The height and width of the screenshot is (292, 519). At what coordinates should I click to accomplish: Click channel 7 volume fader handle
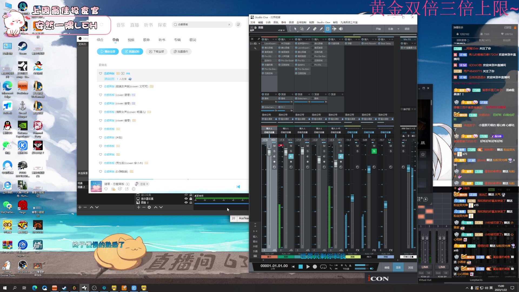[x=369, y=170]
